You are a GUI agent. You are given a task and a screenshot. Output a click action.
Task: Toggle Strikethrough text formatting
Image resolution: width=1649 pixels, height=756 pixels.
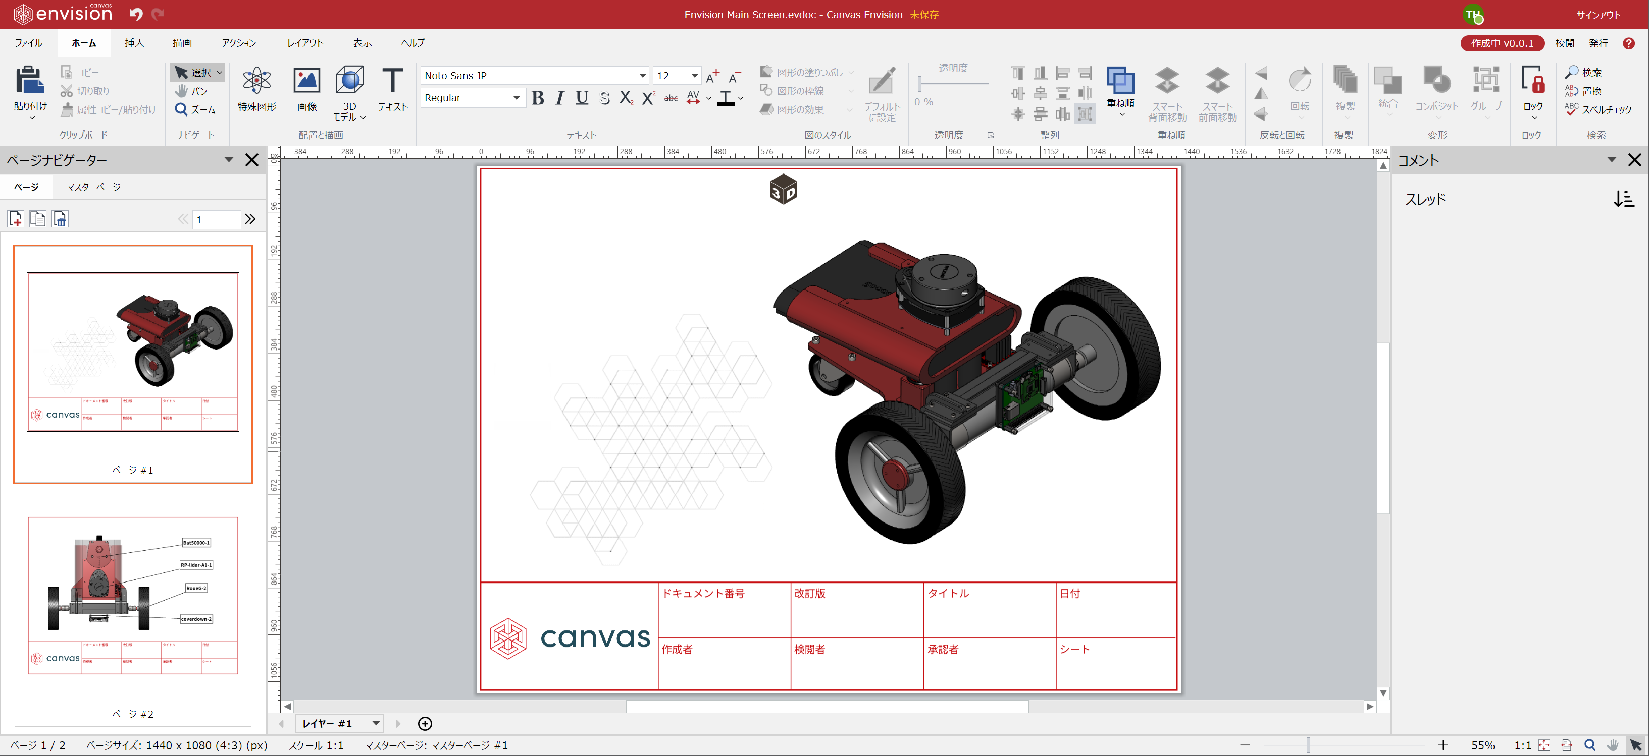pos(604,98)
